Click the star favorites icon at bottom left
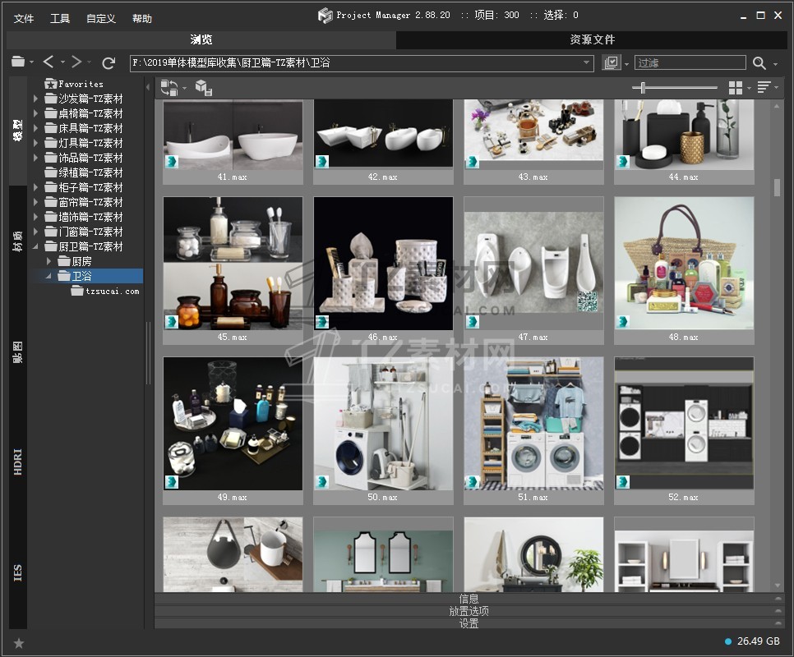Image resolution: width=794 pixels, height=657 pixels. click(x=19, y=643)
